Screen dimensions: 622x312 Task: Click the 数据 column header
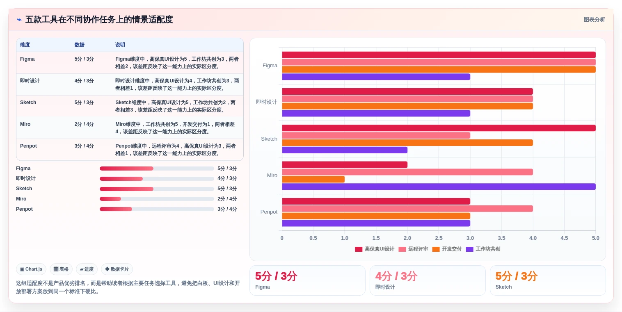click(x=80, y=45)
